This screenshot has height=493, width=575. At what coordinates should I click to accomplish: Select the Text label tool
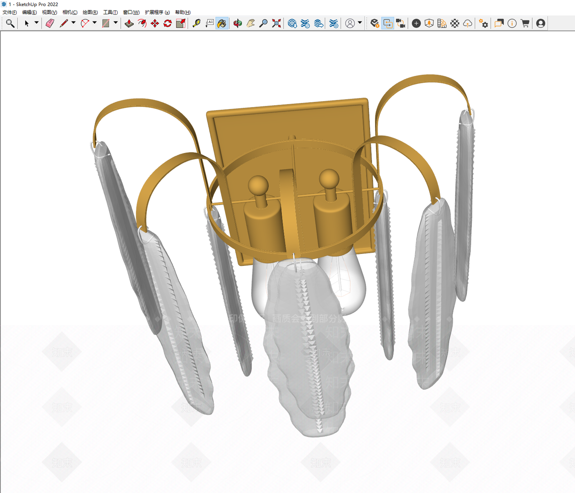tap(210, 23)
